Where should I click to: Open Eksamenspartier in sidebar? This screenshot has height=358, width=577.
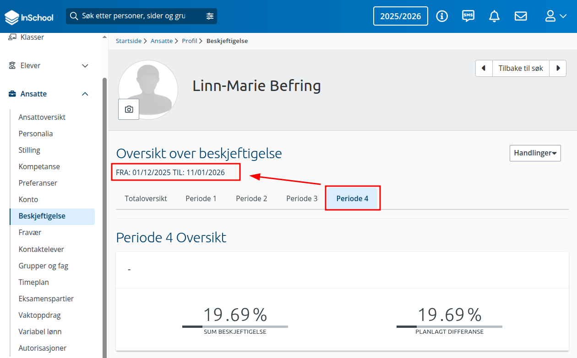pos(46,299)
